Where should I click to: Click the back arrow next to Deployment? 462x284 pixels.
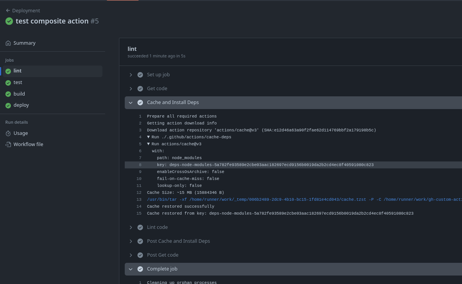click(8, 11)
